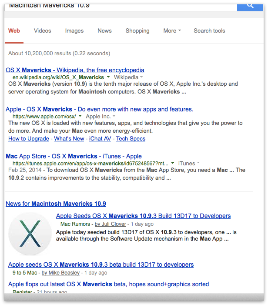Open News for Macintosh Mavericks 10.9
The height and width of the screenshot is (305, 268).
pyautogui.click(x=56, y=204)
